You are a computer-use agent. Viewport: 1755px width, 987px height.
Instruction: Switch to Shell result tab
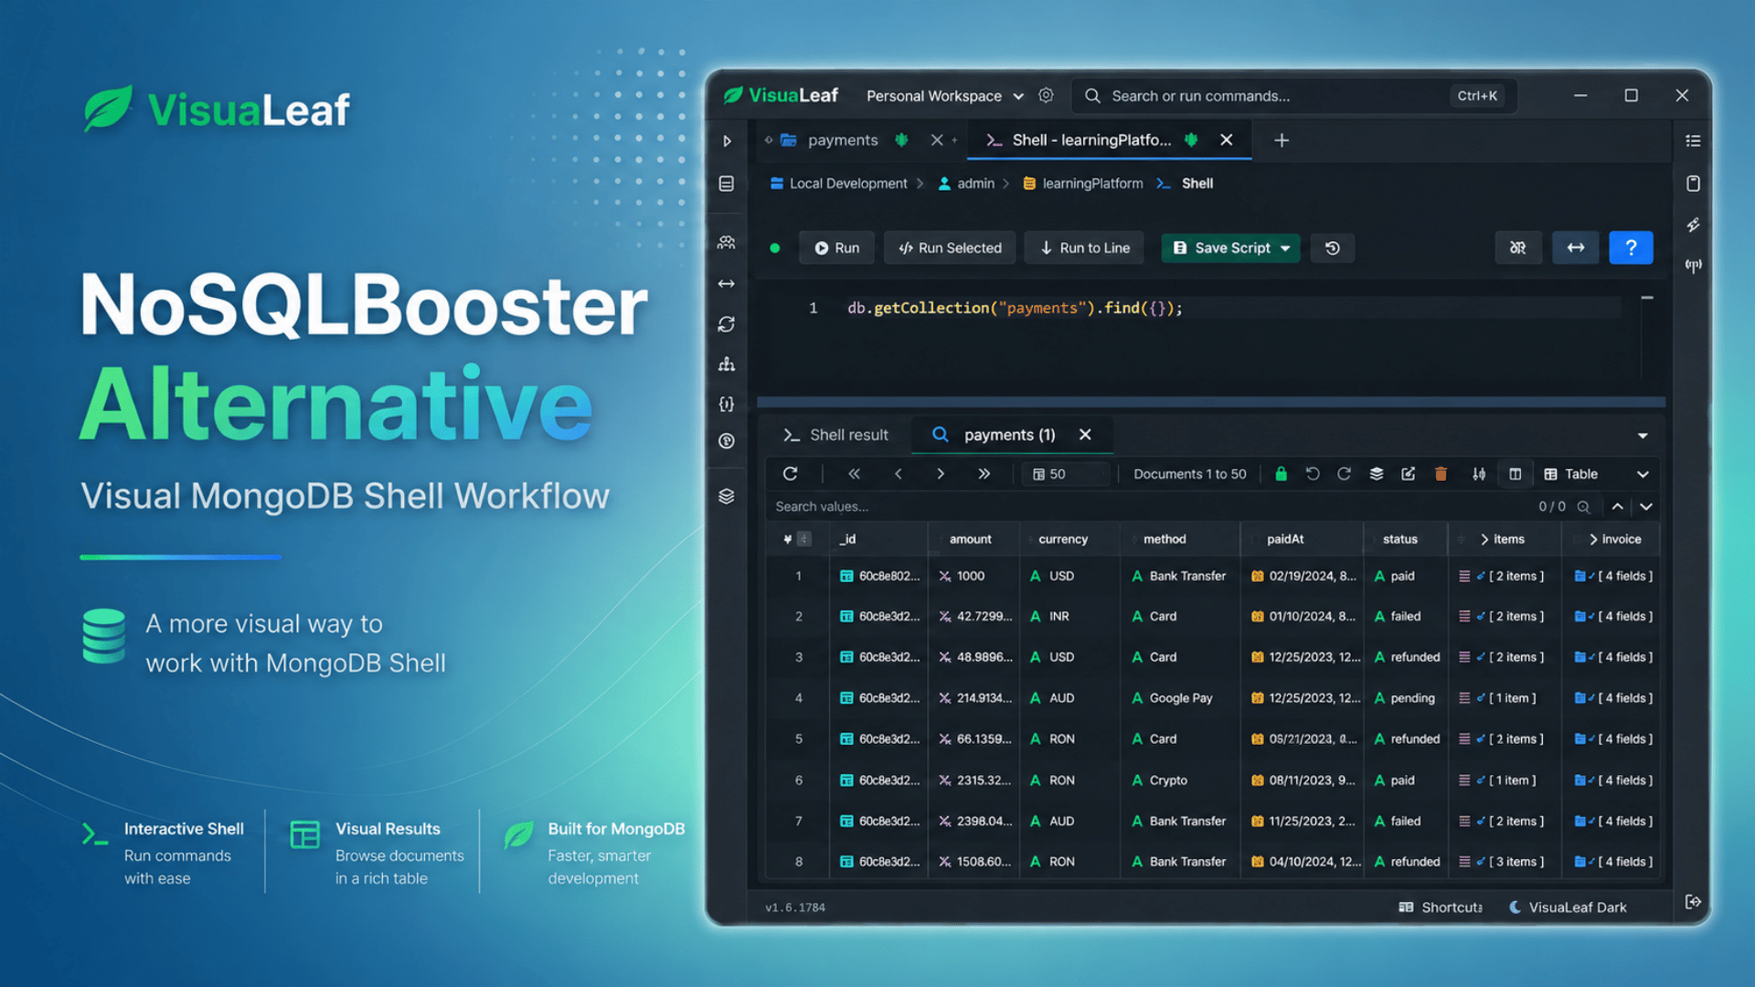pyautogui.click(x=835, y=435)
